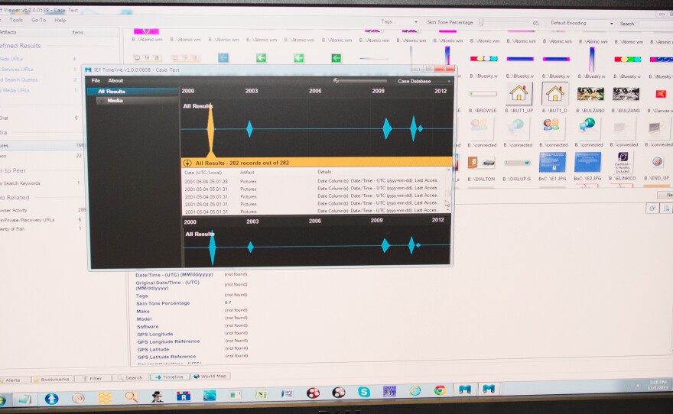
Task: Toggle the Media category circle icon
Action: pos(101,101)
